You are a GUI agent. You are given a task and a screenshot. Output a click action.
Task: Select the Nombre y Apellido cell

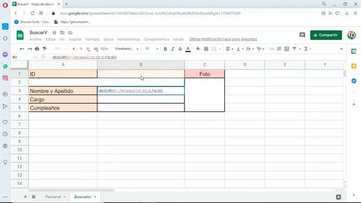coord(63,91)
